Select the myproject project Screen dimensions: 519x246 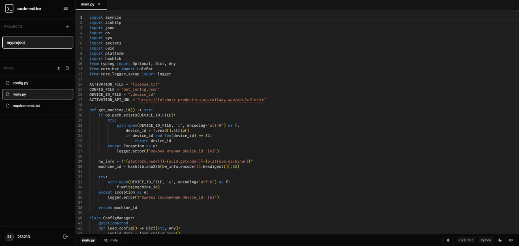[38, 42]
